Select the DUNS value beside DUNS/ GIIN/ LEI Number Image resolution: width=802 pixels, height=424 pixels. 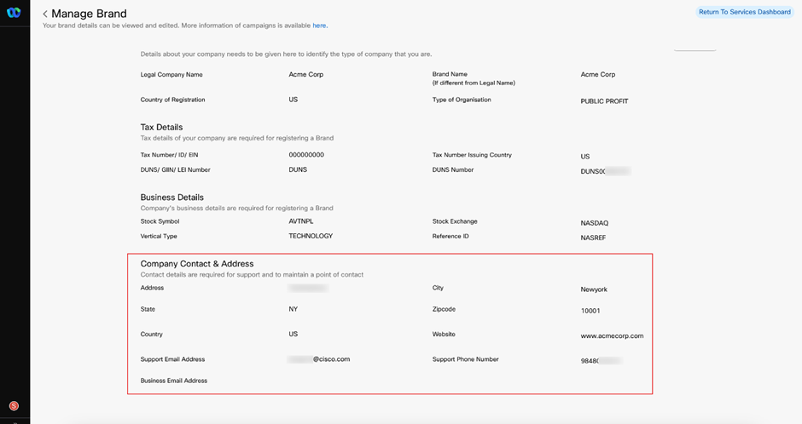click(298, 169)
